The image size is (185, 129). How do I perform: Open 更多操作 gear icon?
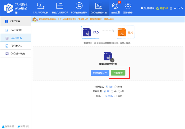click(128, 8)
